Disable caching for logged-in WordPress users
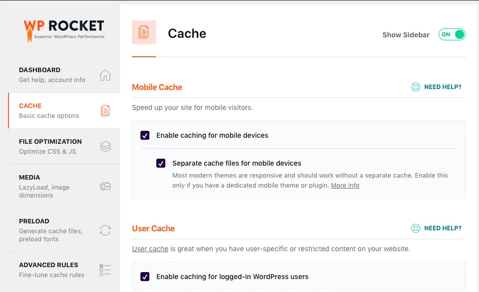Image resolution: width=479 pixels, height=292 pixels. pos(145,277)
